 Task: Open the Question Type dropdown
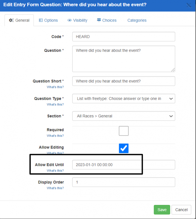123,99
